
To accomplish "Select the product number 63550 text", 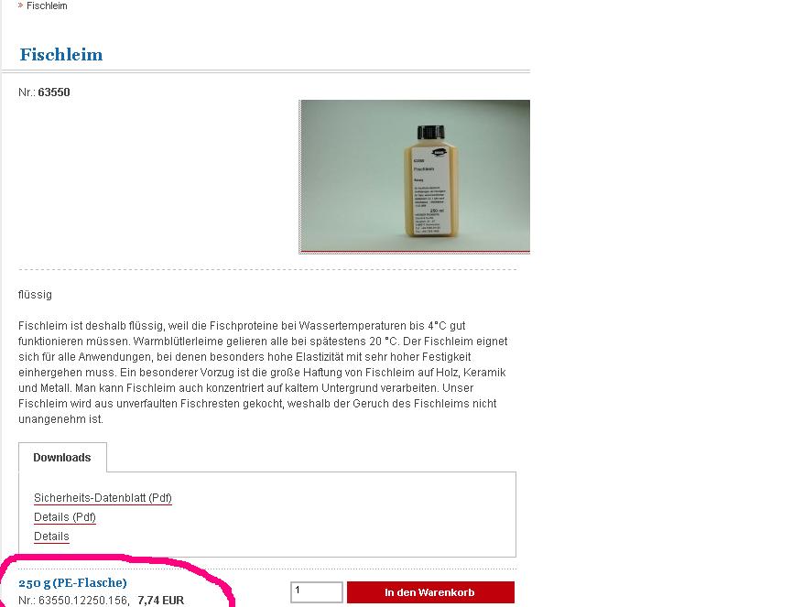I will coord(54,92).
